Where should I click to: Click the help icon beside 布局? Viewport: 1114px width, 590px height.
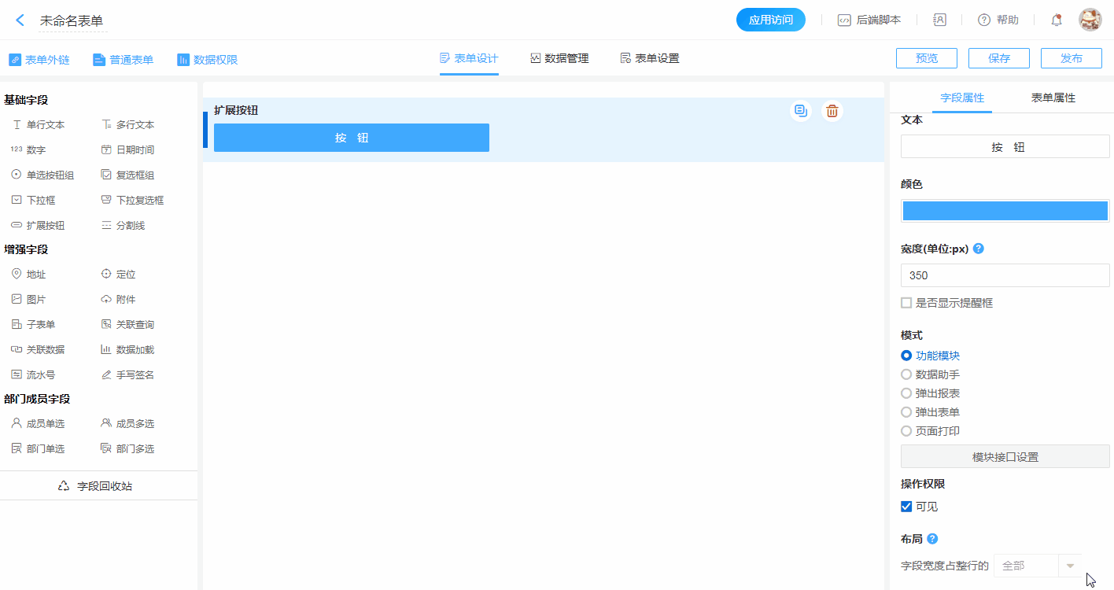tap(932, 539)
